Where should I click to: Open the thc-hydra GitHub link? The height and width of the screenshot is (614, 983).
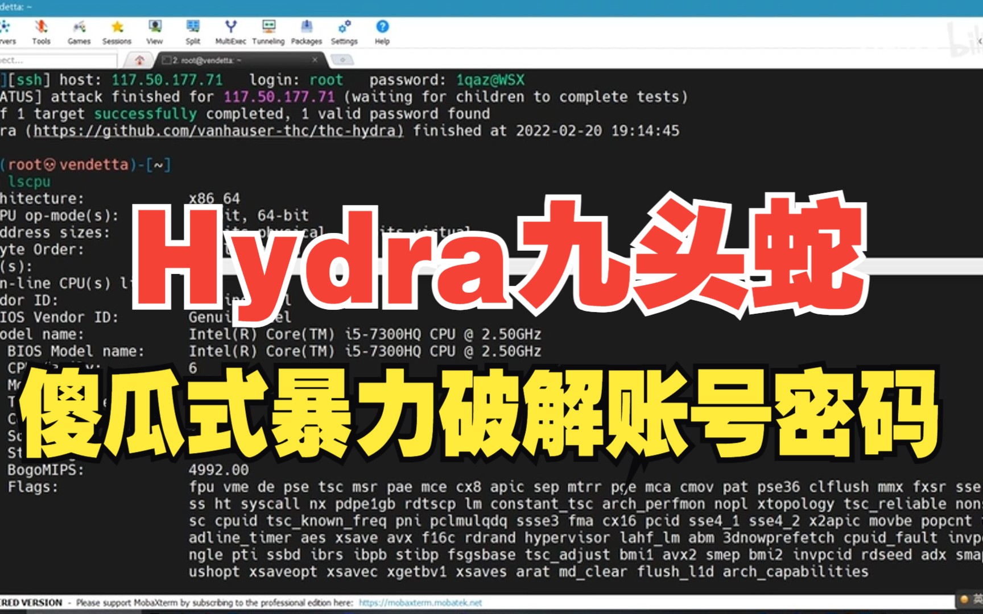click(x=218, y=131)
